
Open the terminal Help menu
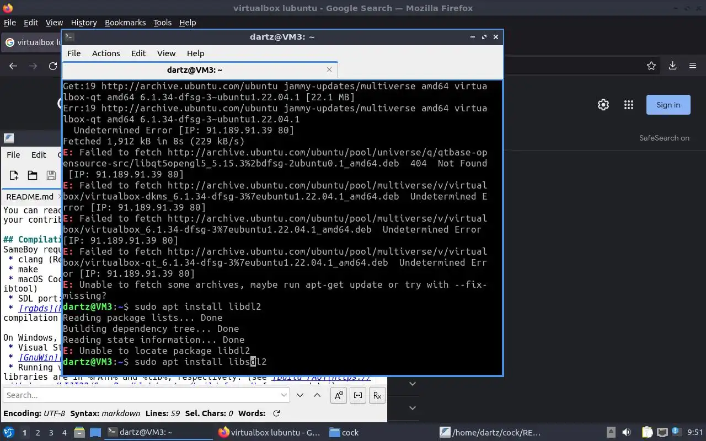pos(195,53)
